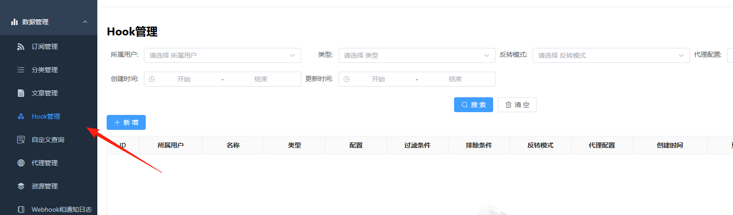Click the globe icon beside 代理管理
The height and width of the screenshot is (215, 733).
[21, 163]
